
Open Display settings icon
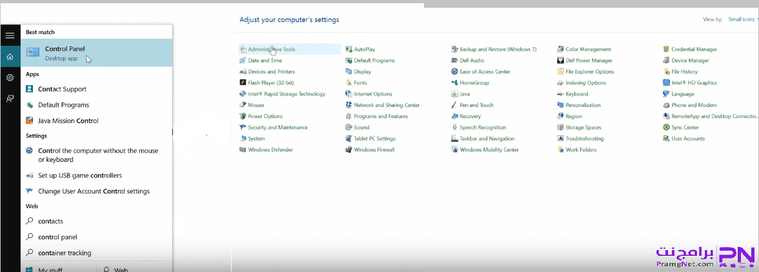[349, 72]
